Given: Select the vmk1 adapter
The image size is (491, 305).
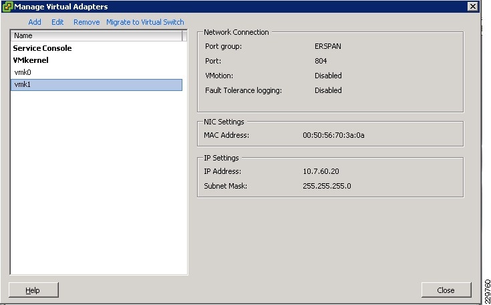Looking at the screenshot, I should click(23, 84).
